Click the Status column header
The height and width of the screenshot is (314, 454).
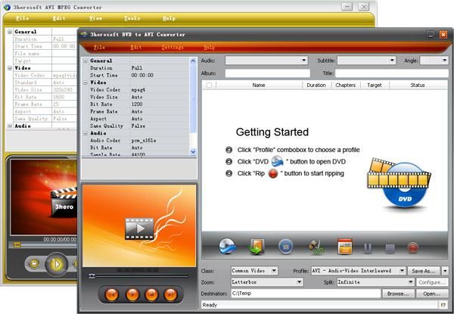click(x=417, y=85)
